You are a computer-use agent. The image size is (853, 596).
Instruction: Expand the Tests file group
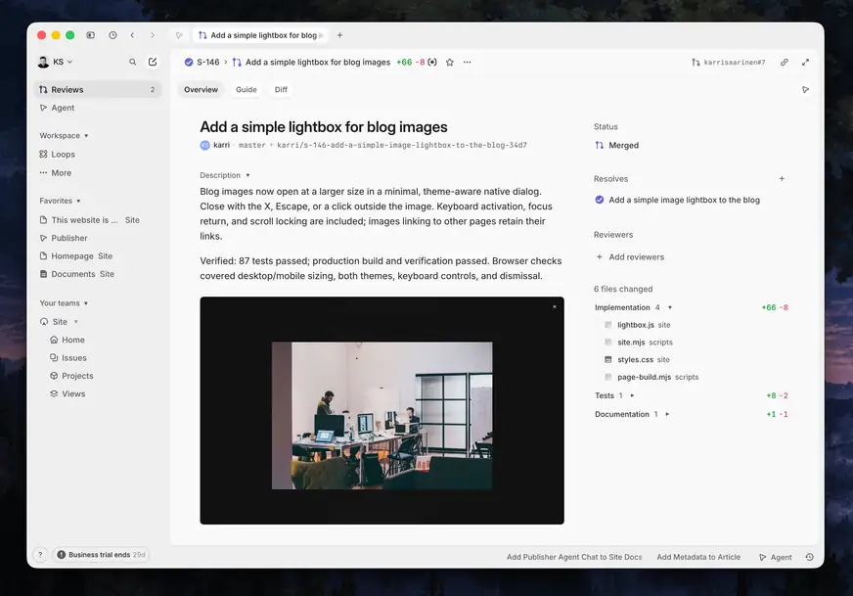(x=632, y=395)
